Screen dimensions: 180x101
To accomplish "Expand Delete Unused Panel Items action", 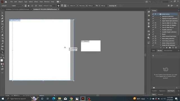I will pos(161,36).
